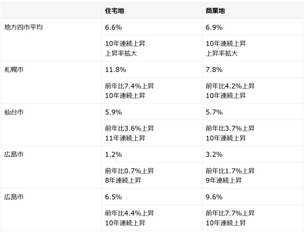Select the 7.8% commercial land cell
The width and height of the screenshot is (306, 233).
[x=214, y=70]
